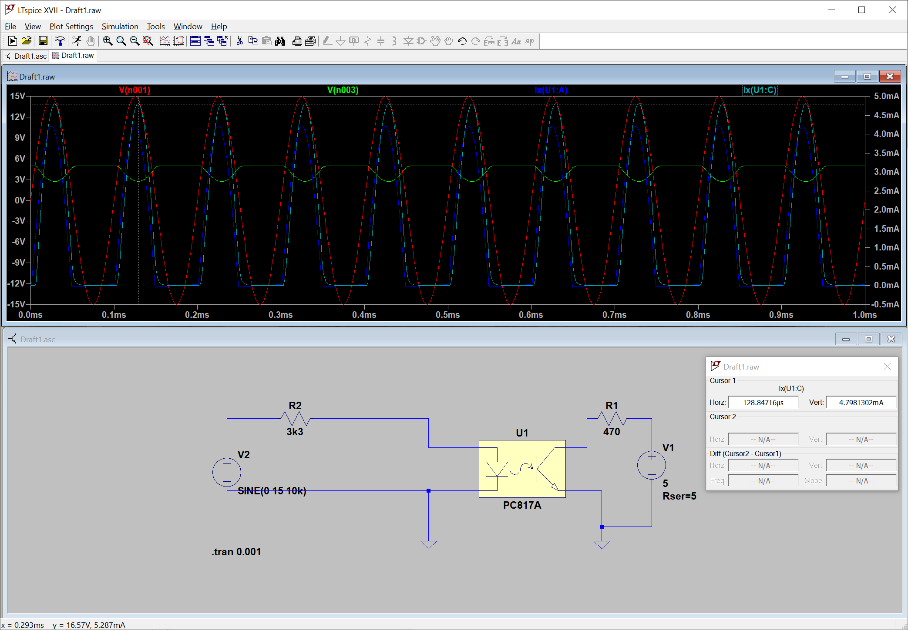Click the SINE(0 15 10k) text
This screenshot has height=630, width=908.
pyautogui.click(x=272, y=491)
